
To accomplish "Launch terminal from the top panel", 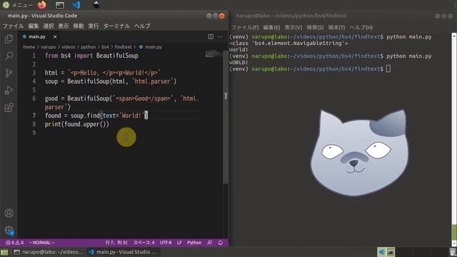I will pyautogui.click(x=60, y=5).
